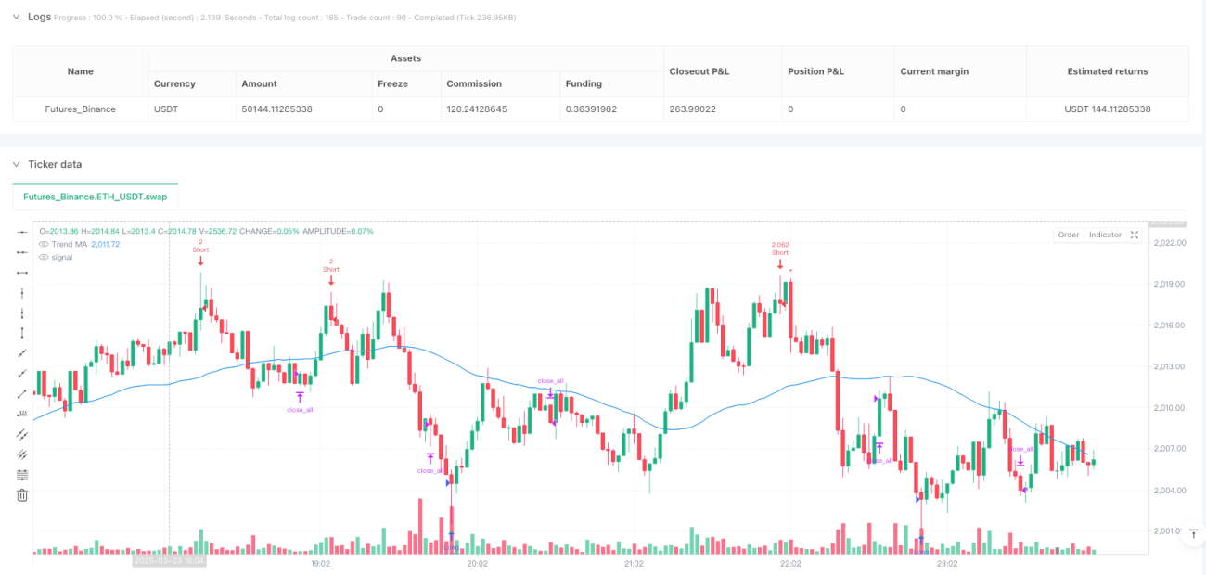Open the Order panel button
The image size is (1206, 575).
click(x=1069, y=235)
